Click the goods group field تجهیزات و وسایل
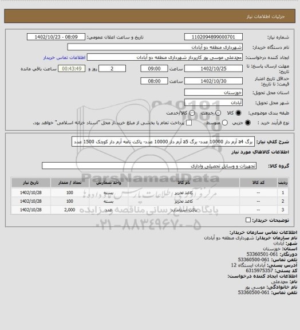The image size is (300, 330). pos(149,166)
